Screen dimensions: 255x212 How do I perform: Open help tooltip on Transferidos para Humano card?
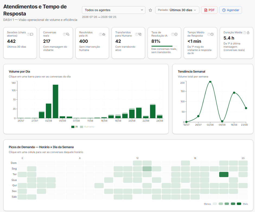click(x=137, y=34)
